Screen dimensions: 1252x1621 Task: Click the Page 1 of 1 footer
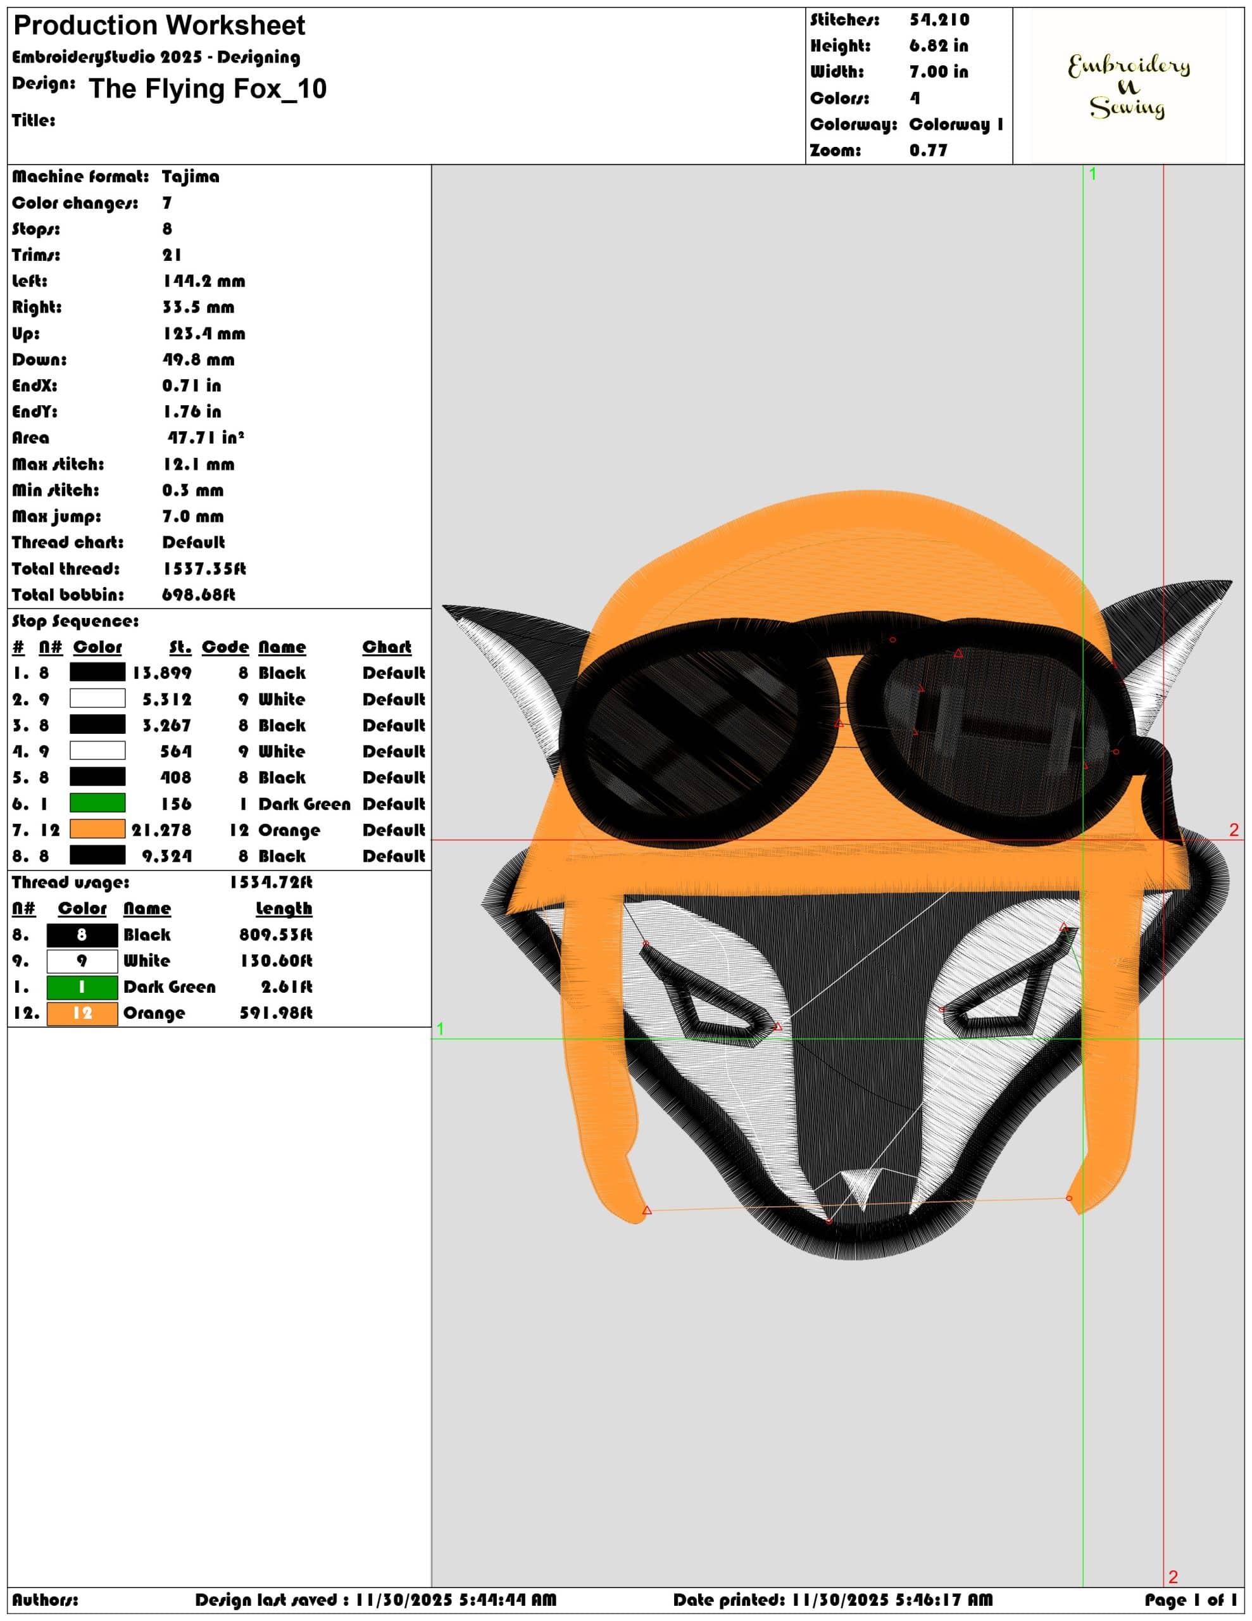pyautogui.click(x=1191, y=1599)
